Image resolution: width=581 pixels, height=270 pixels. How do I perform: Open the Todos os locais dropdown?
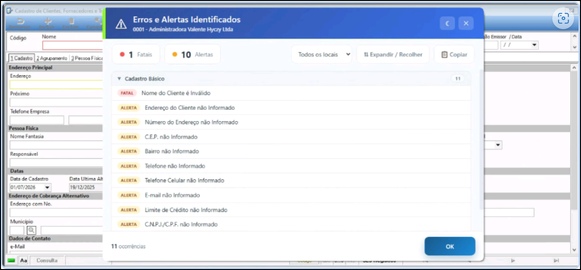(322, 54)
